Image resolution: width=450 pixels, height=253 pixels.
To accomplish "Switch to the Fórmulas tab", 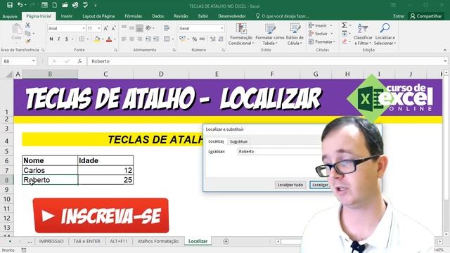I will pyautogui.click(x=133, y=16).
